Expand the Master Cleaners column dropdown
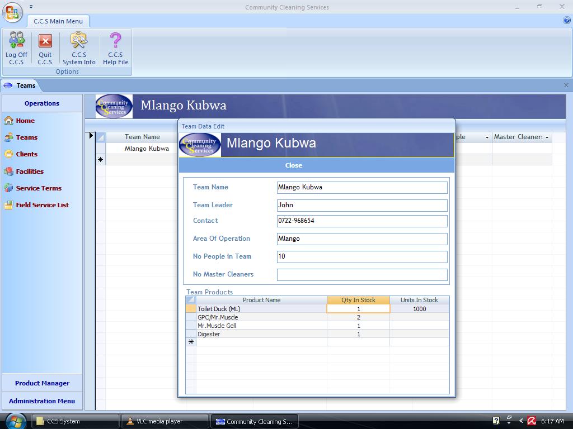 [x=547, y=137]
